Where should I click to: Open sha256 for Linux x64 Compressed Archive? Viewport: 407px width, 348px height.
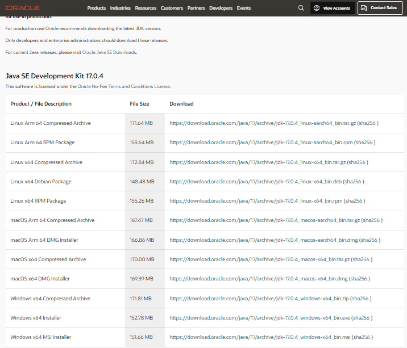357,162
